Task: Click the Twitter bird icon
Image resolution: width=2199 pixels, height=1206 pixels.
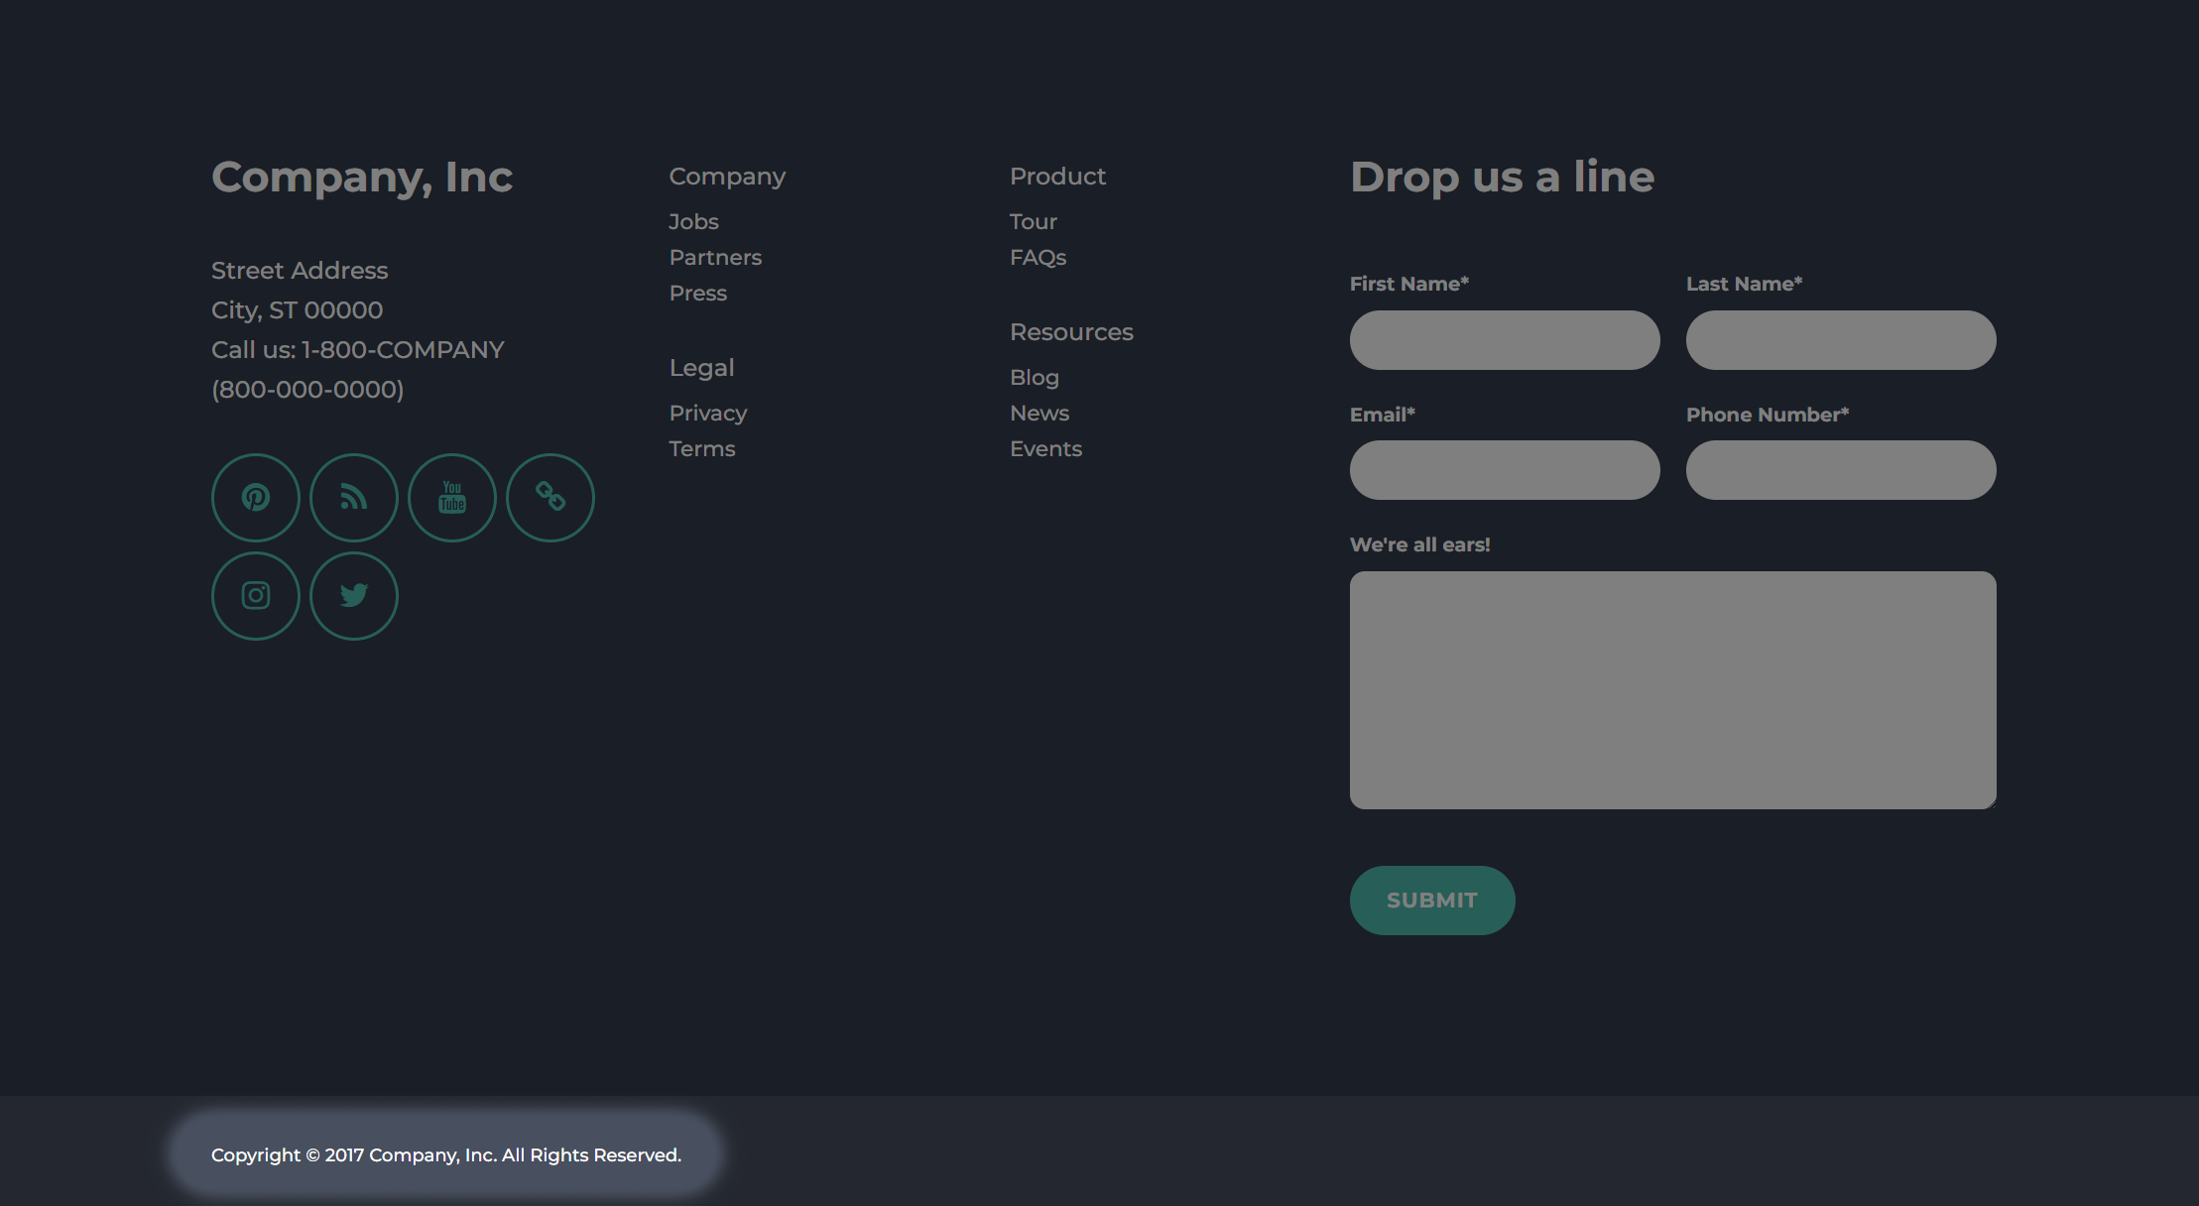Action: [x=353, y=595]
